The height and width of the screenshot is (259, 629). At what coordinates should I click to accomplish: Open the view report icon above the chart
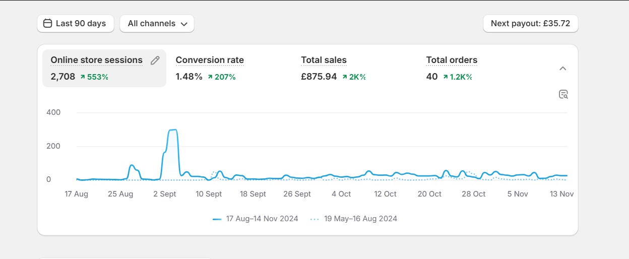coord(563,94)
